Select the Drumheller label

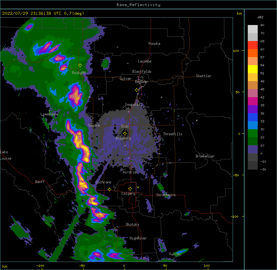[x=205, y=156]
